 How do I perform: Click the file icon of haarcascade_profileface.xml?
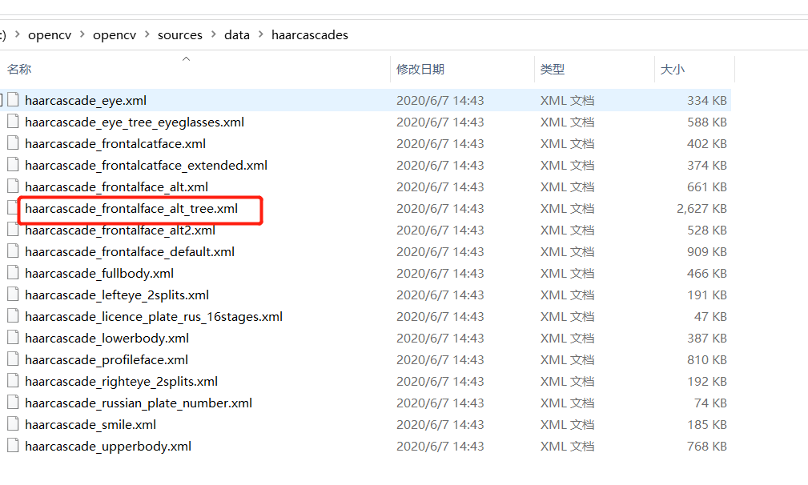coord(13,359)
